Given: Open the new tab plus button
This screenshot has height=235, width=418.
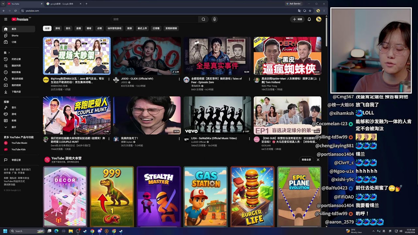Looking at the screenshot, I should point(86,4).
